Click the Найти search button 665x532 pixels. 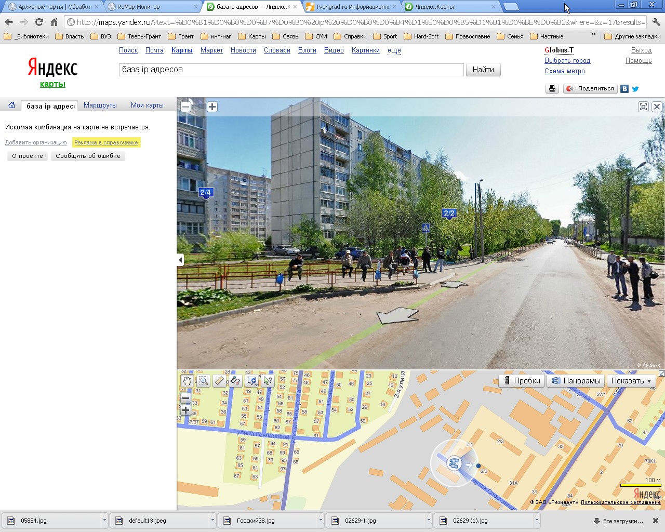(x=483, y=70)
